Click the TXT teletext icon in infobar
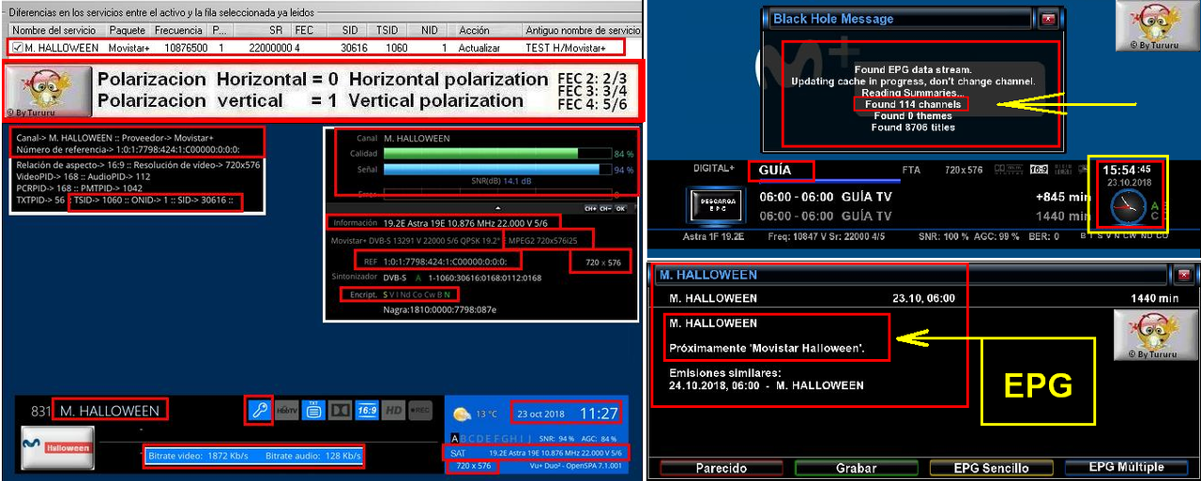Viewport: 1201px width, 481px height. (x=314, y=410)
